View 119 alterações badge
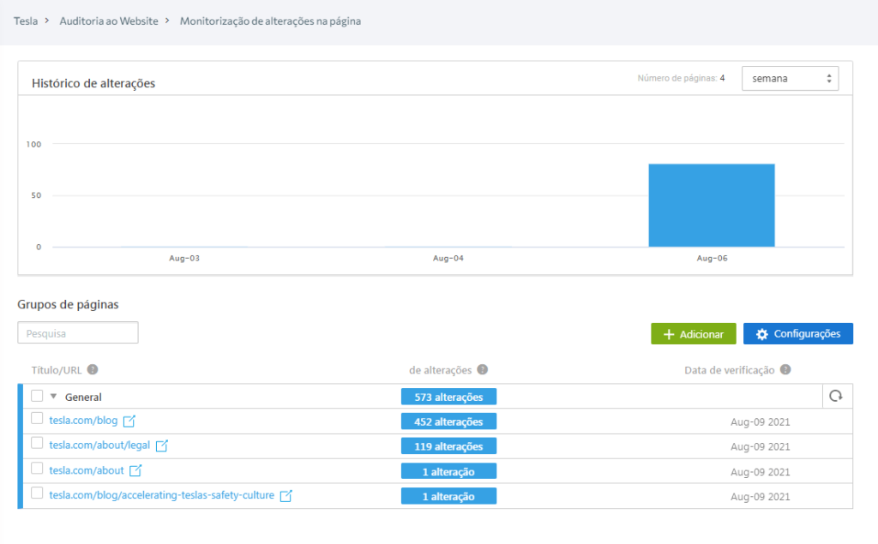 (x=448, y=446)
